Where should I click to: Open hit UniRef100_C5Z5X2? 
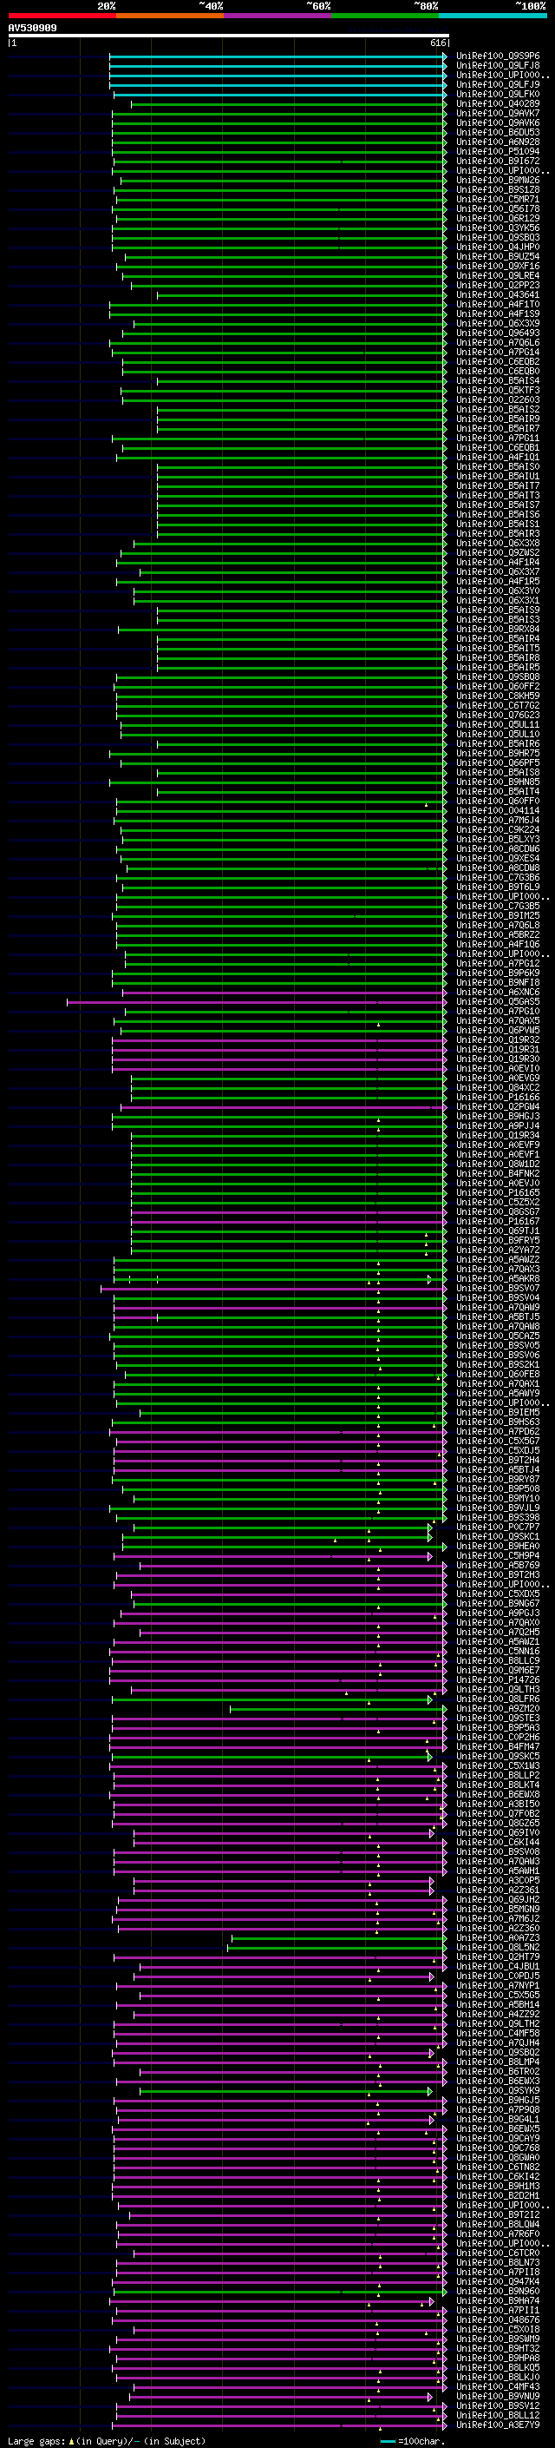tap(498, 1202)
